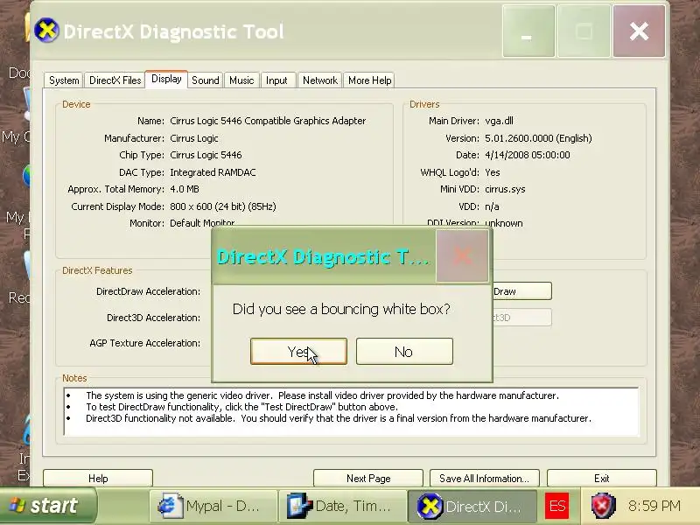Open the Network tab
700x525 pixels.
coord(320,80)
